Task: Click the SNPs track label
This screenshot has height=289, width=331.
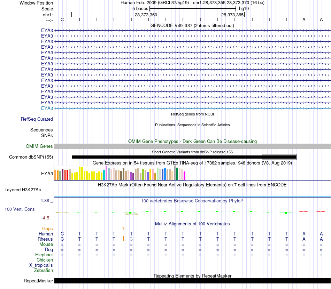Action: coord(47,135)
